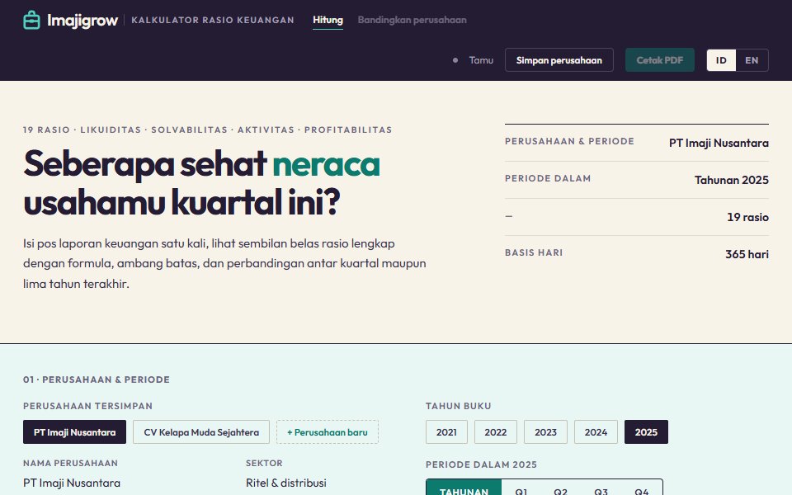
Task: Click the Imajigrow briefcase logo icon
Action: click(31, 20)
